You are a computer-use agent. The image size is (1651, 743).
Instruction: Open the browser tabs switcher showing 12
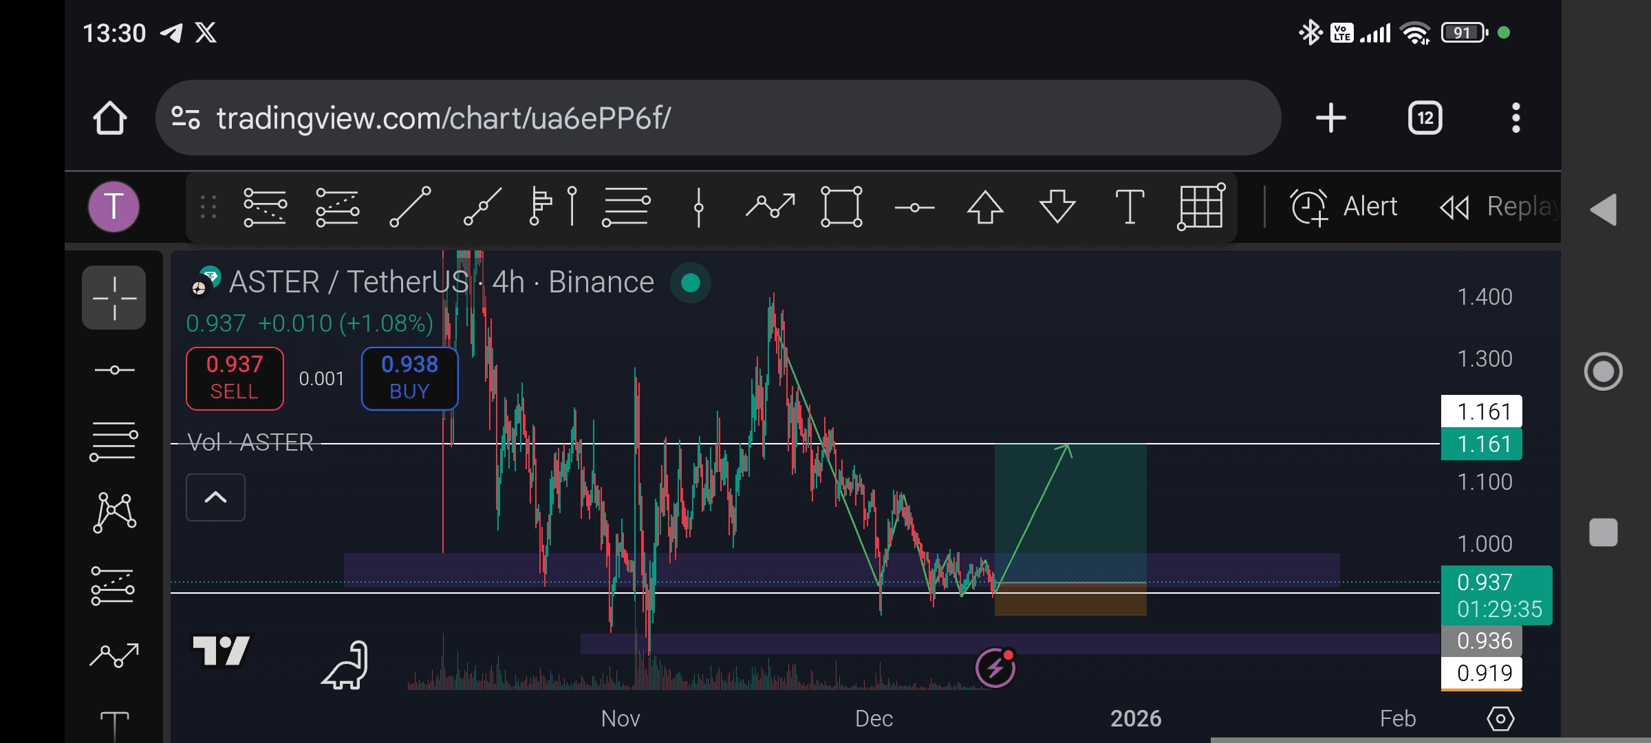coord(1425,118)
